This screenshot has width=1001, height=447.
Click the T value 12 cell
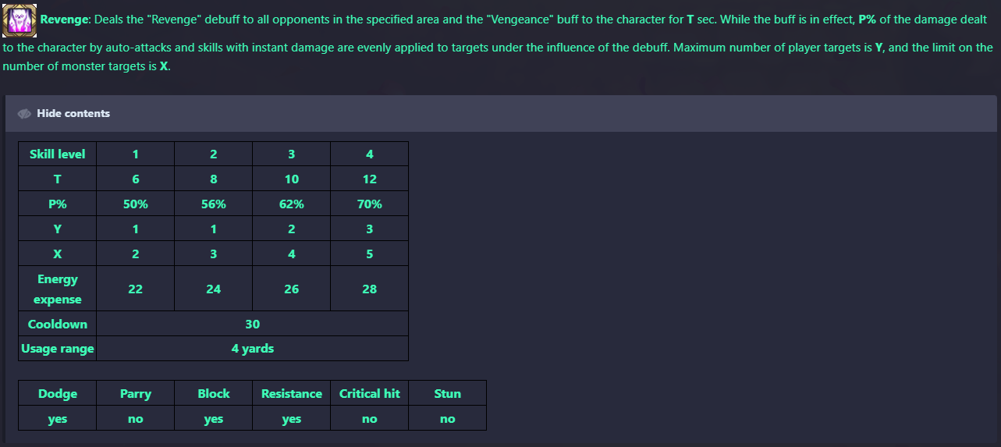point(369,179)
